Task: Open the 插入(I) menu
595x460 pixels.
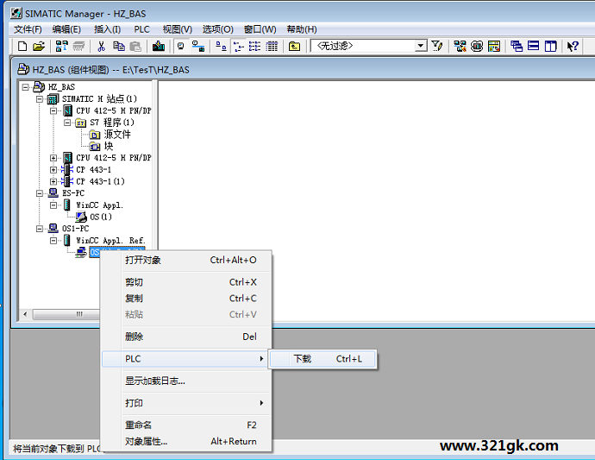Action: (x=108, y=29)
